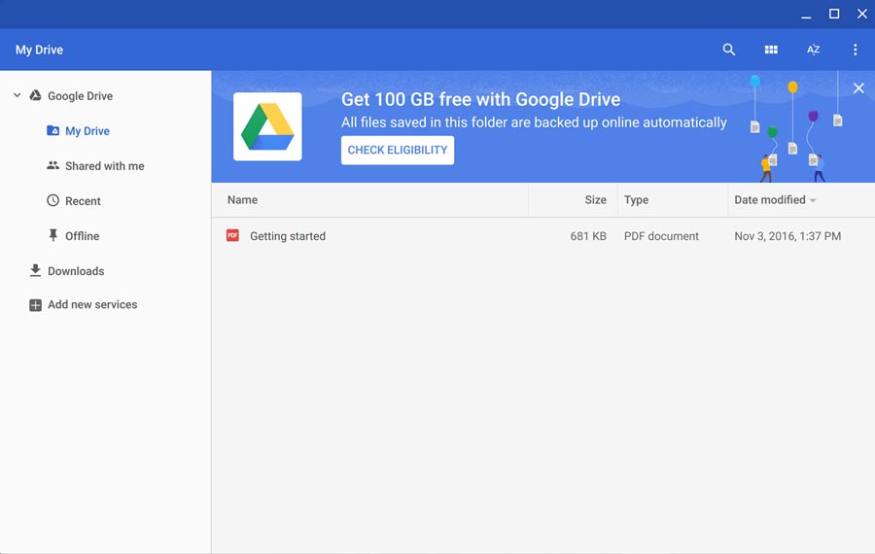The height and width of the screenshot is (554, 875).
Task: Sort by Date modified column header
Action: (x=770, y=199)
